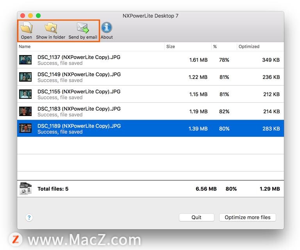Select file name DSC_1183 (NXPowerLite Copy).JPG

79,109
